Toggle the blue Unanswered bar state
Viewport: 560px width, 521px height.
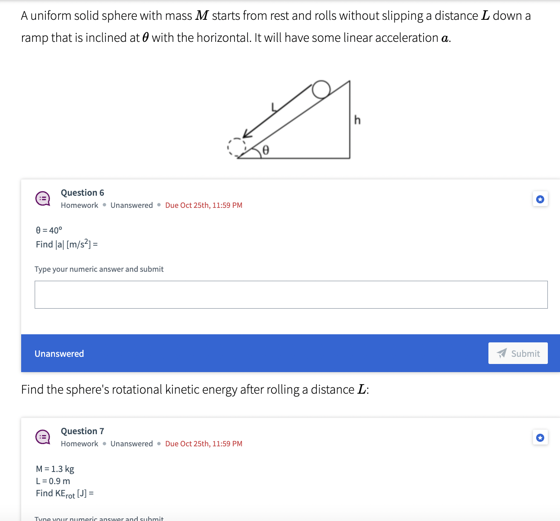59,354
